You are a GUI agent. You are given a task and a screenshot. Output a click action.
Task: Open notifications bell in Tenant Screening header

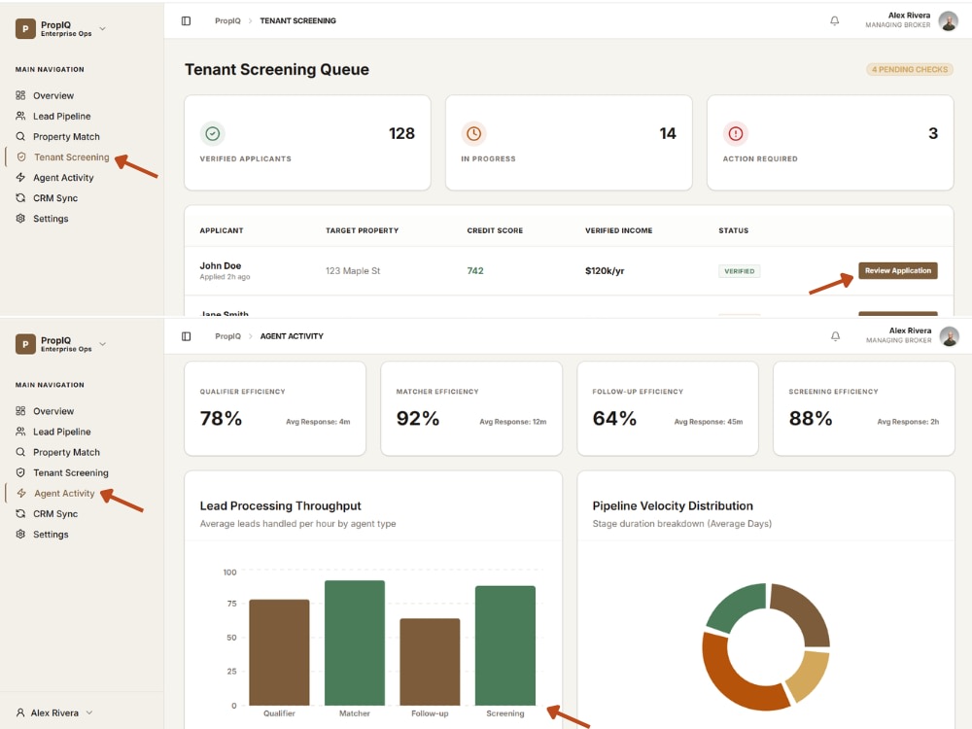(x=834, y=20)
